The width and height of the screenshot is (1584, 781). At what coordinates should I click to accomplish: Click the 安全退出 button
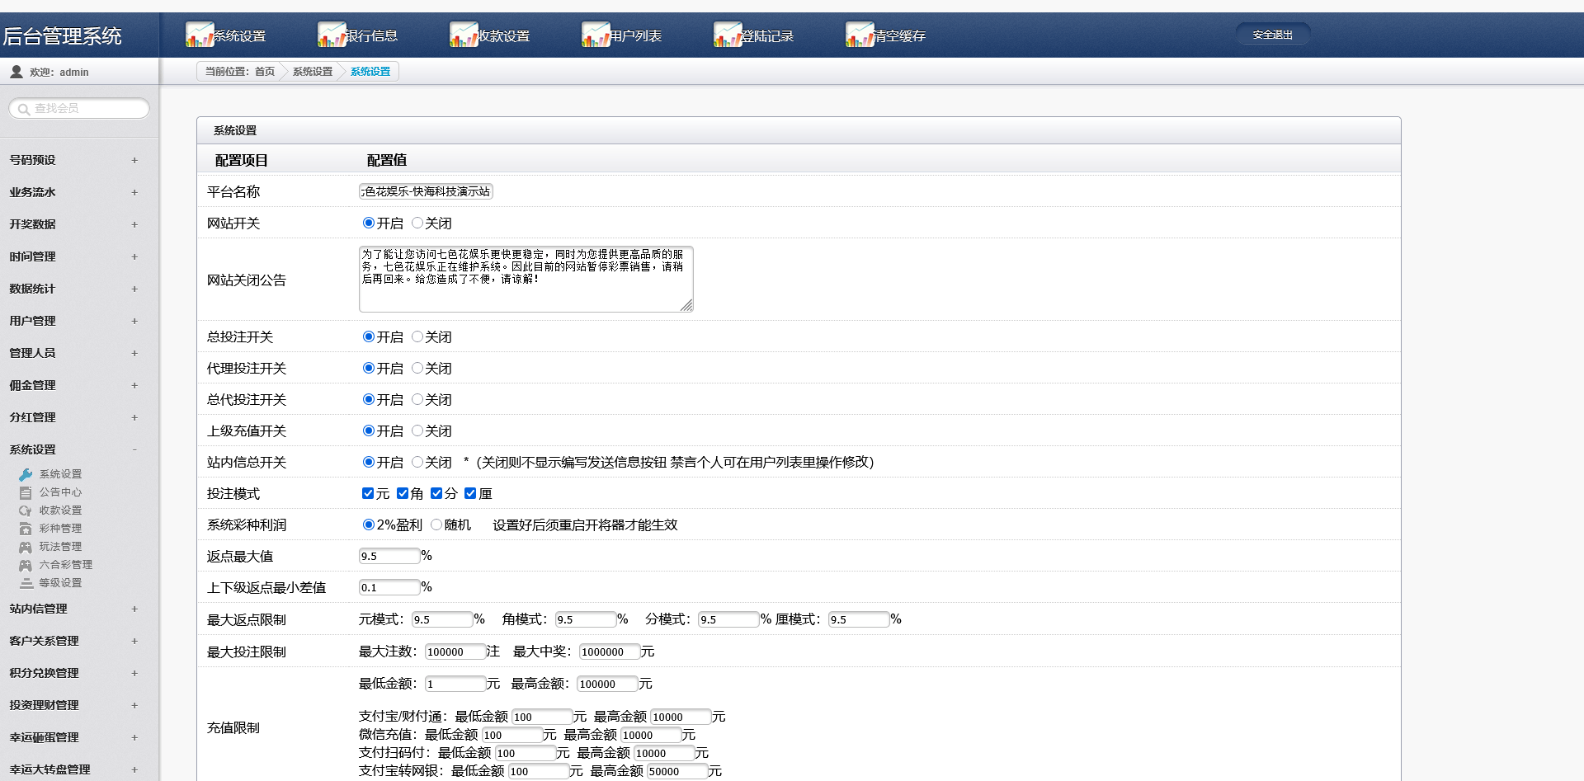[x=1273, y=34]
